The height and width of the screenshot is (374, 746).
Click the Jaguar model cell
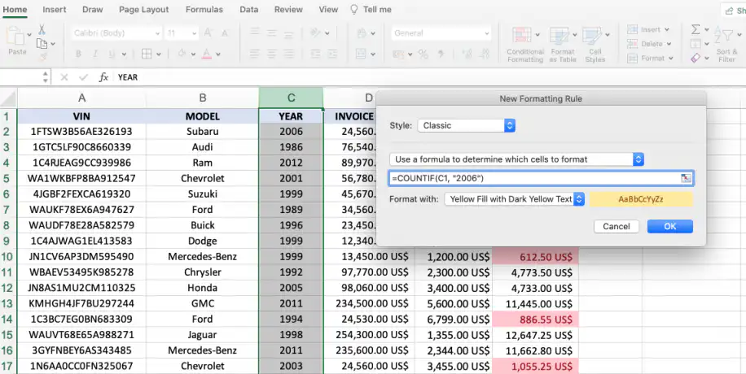coord(203,334)
